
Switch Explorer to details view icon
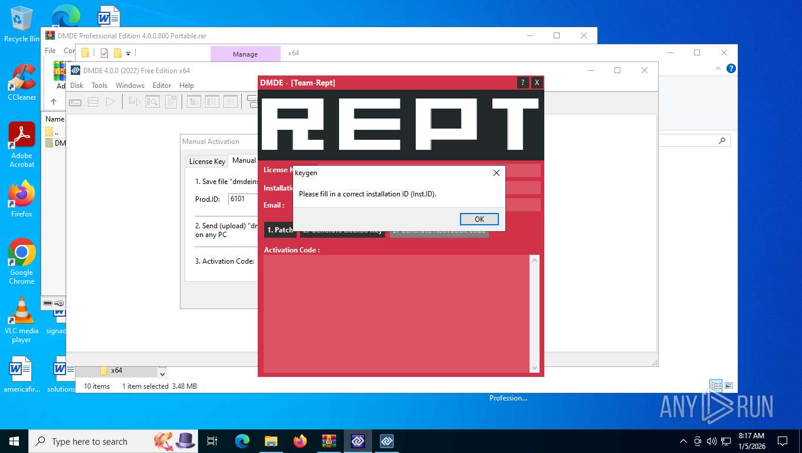click(716, 386)
